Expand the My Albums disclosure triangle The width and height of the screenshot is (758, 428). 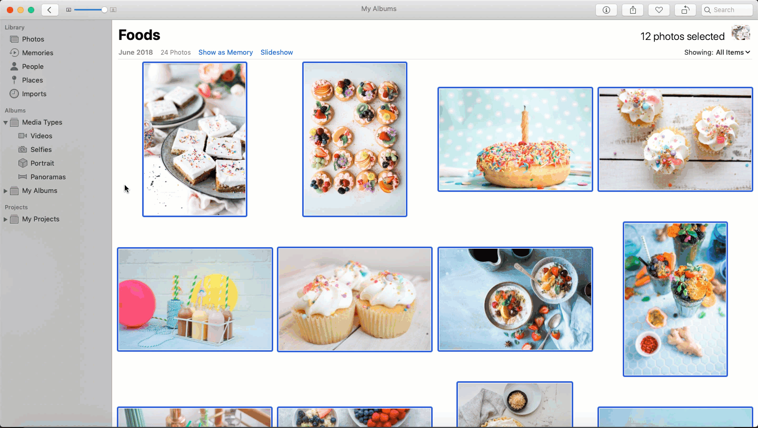pyautogui.click(x=5, y=191)
